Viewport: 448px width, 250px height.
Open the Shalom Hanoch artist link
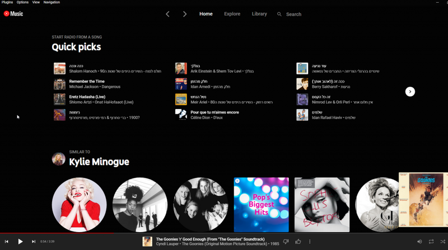pyautogui.click(x=83, y=71)
